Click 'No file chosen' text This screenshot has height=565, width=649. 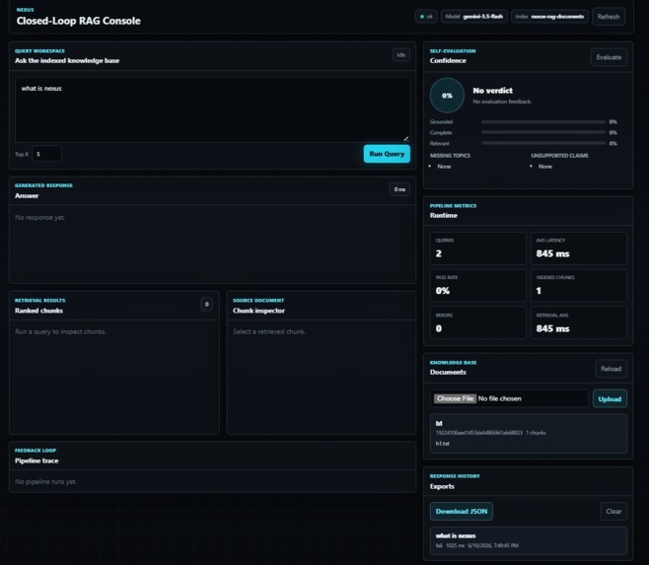pos(500,398)
